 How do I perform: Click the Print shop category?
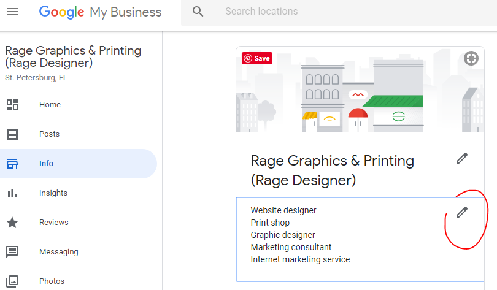[270, 223]
